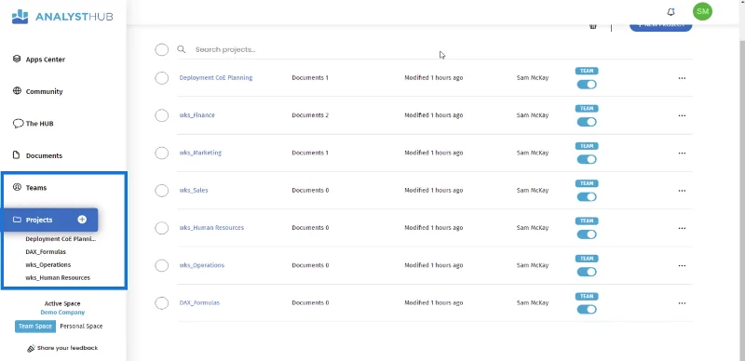This screenshot has width=745, height=361.
Task: Select the wks_Sales row circle
Action: [161, 191]
